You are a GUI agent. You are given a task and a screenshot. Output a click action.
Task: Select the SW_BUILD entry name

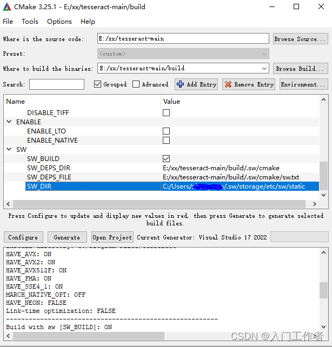click(43, 159)
